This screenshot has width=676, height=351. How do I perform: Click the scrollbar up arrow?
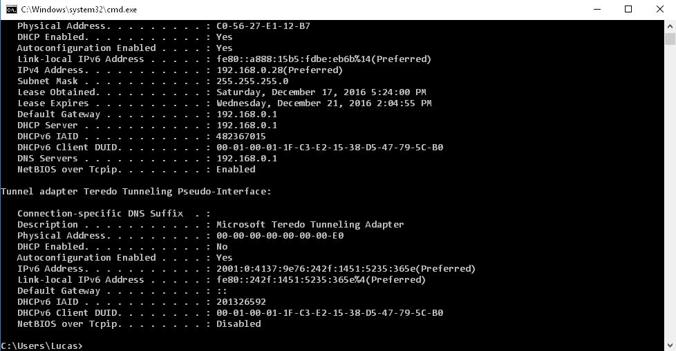click(670, 26)
